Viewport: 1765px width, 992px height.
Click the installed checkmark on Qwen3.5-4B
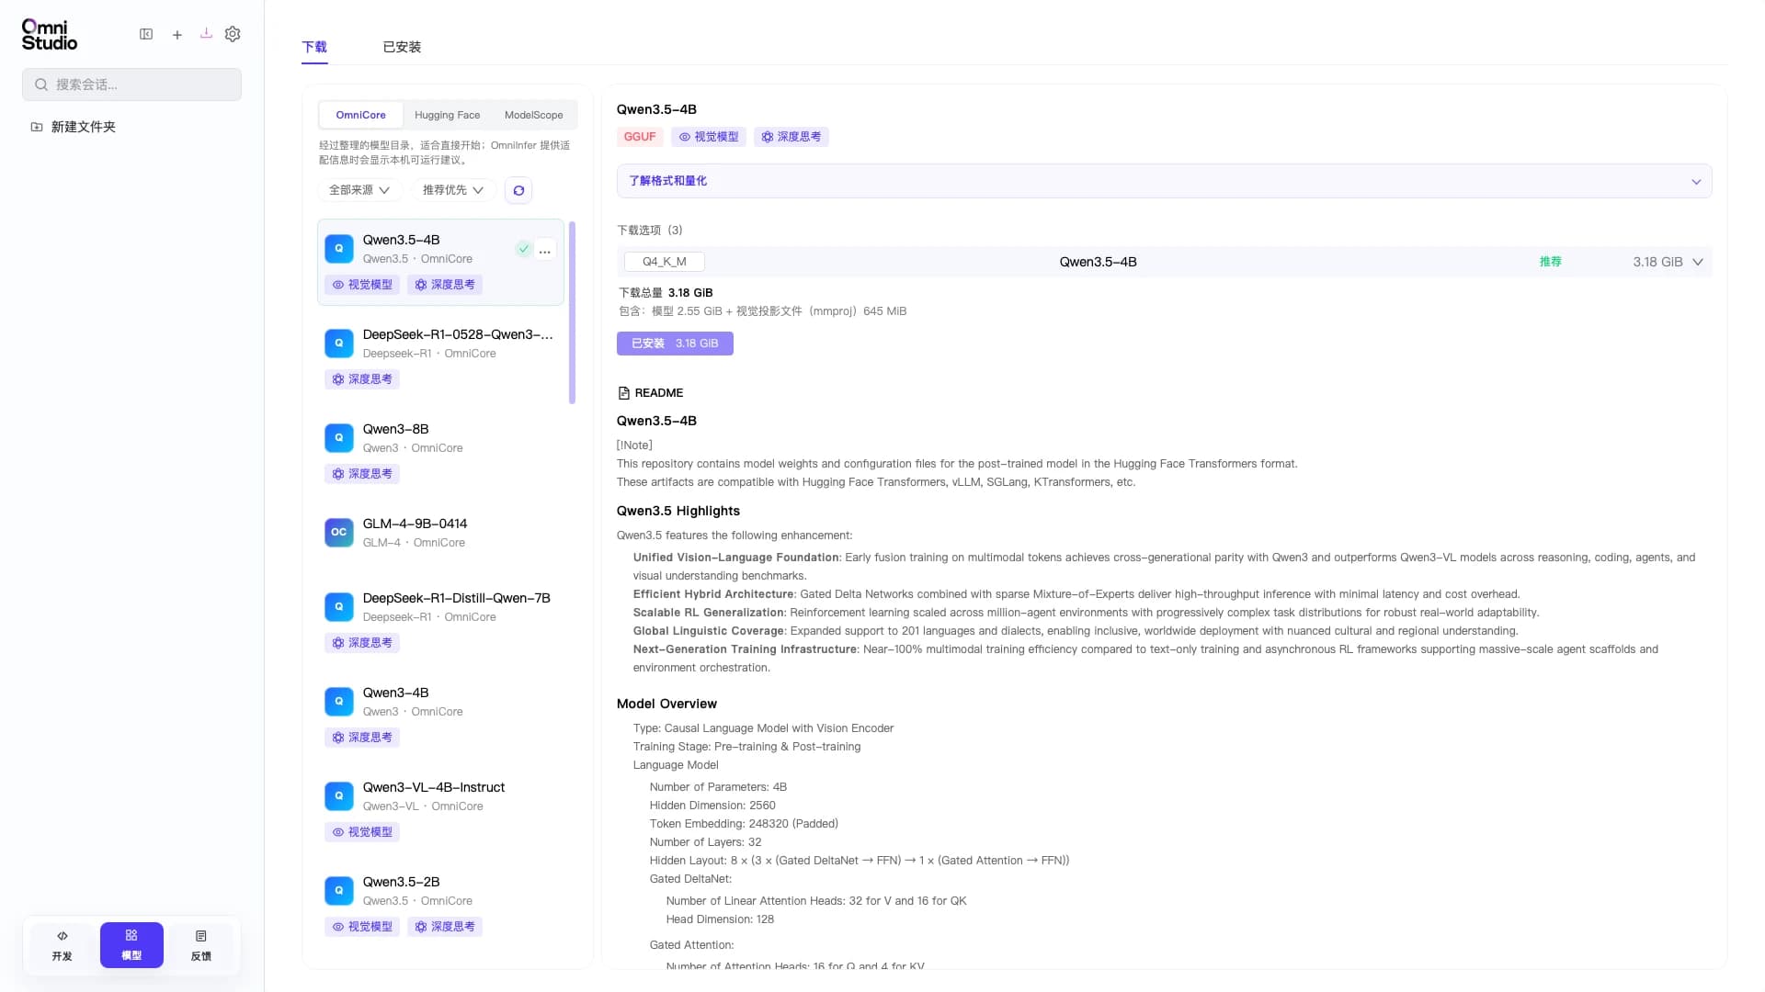click(523, 249)
